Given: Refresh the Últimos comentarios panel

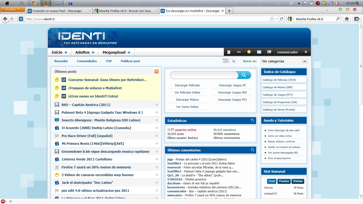Looking at the screenshot, I should click(252, 150).
